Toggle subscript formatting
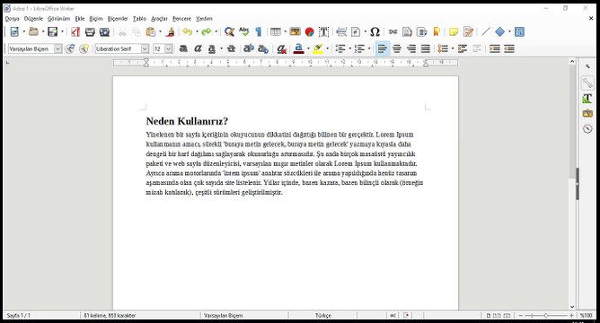This screenshot has height=323, width=600. click(x=263, y=49)
